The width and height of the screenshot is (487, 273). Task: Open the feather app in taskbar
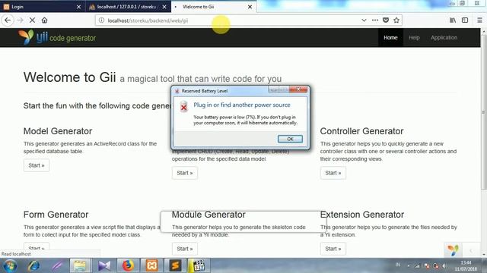pyautogui.click(x=57, y=265)
